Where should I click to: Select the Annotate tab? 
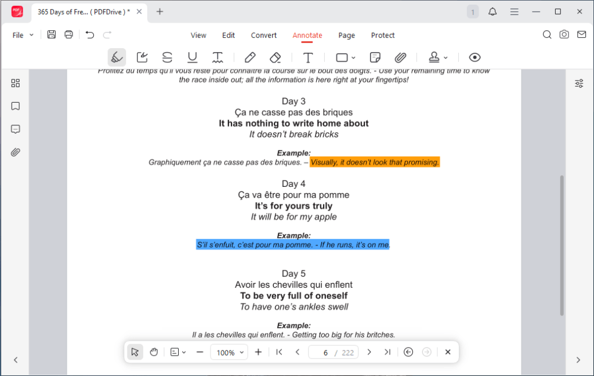point(307,35)
